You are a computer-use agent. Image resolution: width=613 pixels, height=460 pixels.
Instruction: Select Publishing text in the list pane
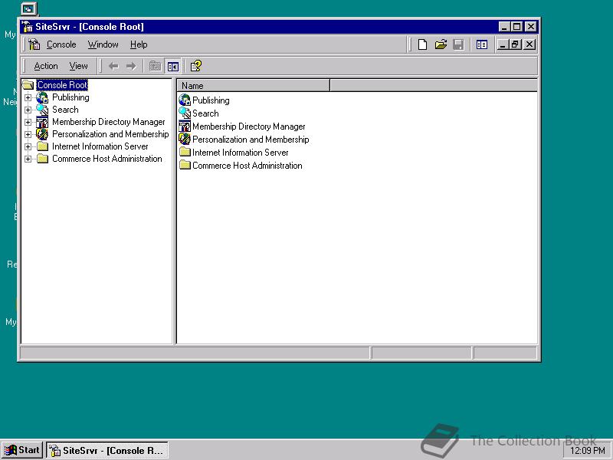coord(211,100)
